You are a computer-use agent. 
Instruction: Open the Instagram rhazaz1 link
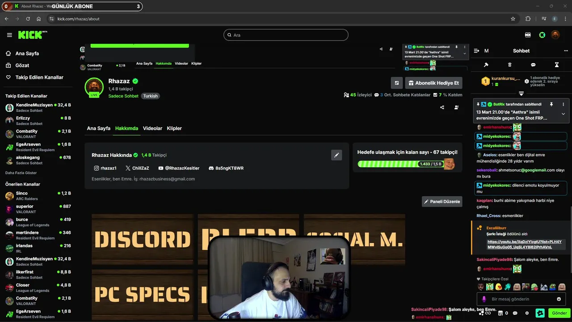point(105,168)
